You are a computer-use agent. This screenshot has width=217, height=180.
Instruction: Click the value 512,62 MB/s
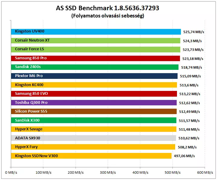pyautogui.click(x=189, y=103)
